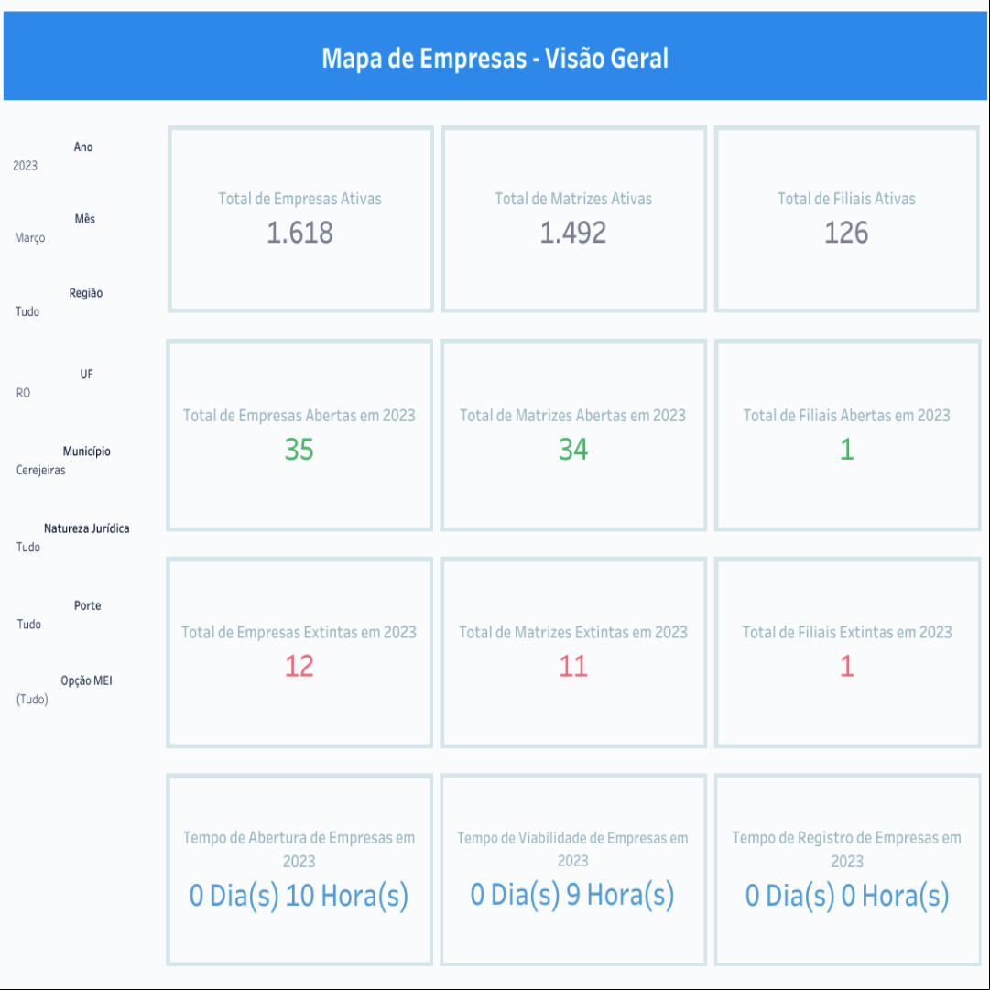The height and width of the screenshot is (990, 990).
Task: Click the Tempo de Abertura de Empresas card
Action: [299, 869]
